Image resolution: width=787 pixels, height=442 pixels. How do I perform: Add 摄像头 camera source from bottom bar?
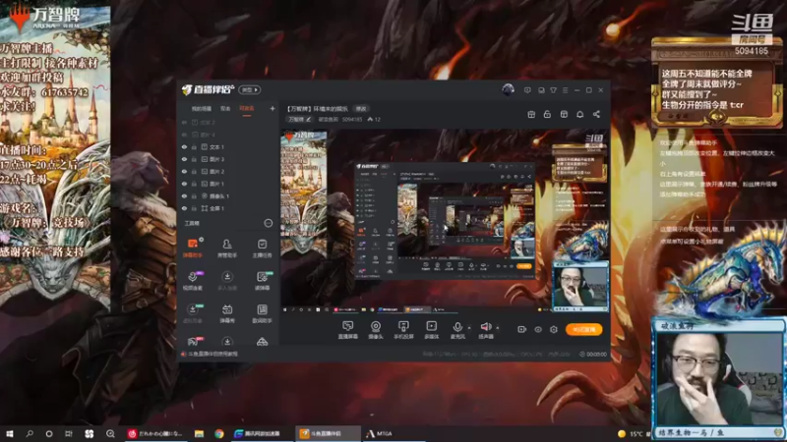pyautogui.click(x=376, y=330)
